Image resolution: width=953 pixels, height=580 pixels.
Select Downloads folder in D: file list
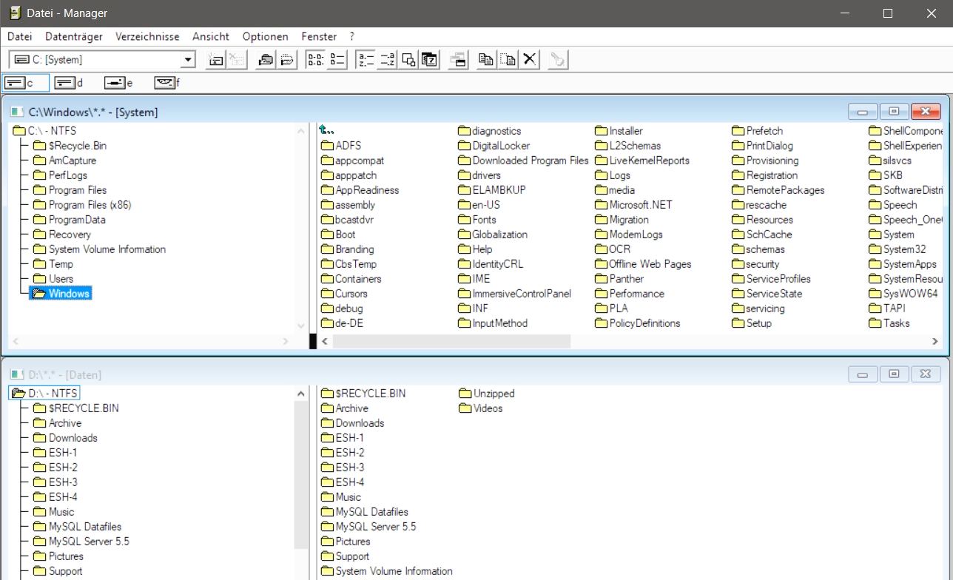click(x=353, y=423)
